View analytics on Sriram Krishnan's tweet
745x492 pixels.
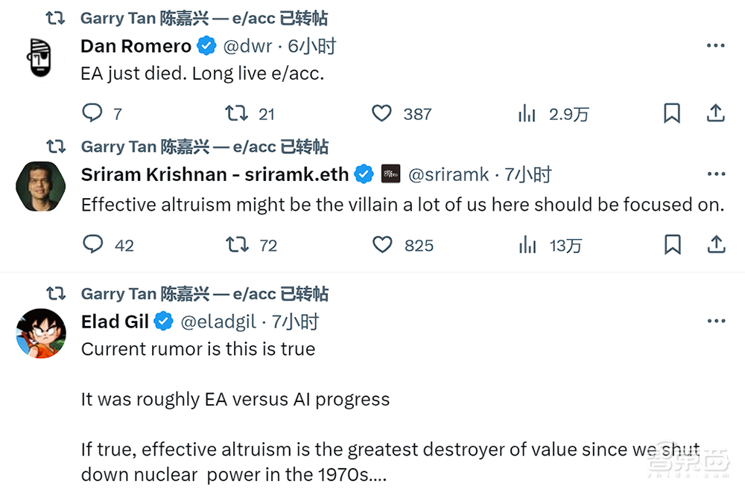tap(527, 245)
